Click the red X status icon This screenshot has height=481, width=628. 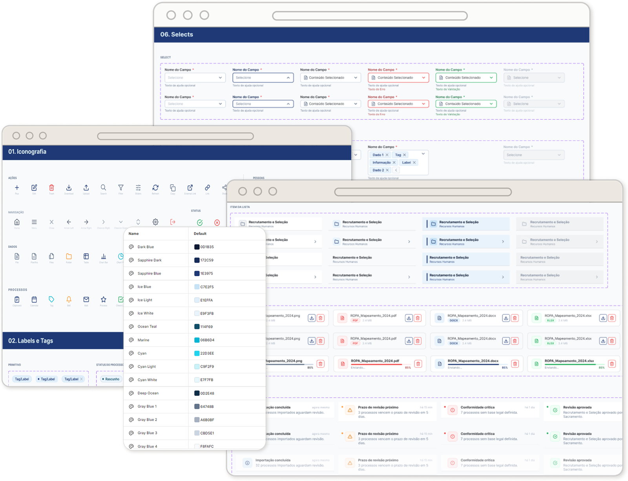[x=217, y=222]
